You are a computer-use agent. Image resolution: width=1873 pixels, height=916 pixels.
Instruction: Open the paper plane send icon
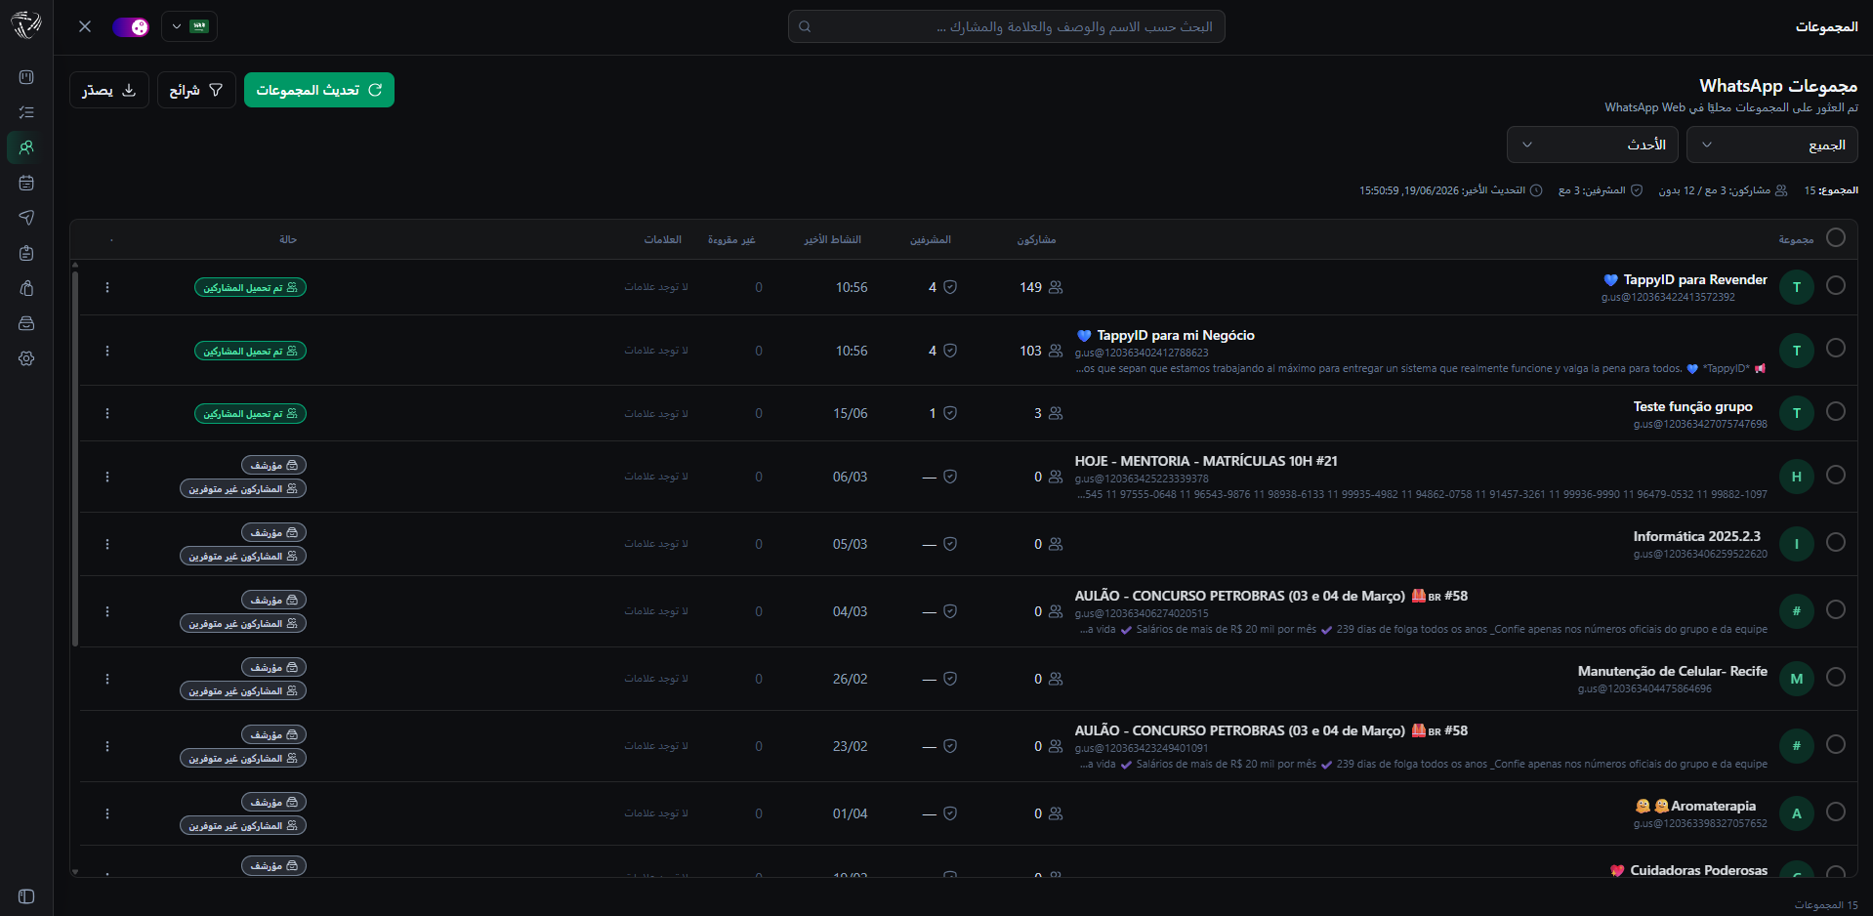coord(26,218)
